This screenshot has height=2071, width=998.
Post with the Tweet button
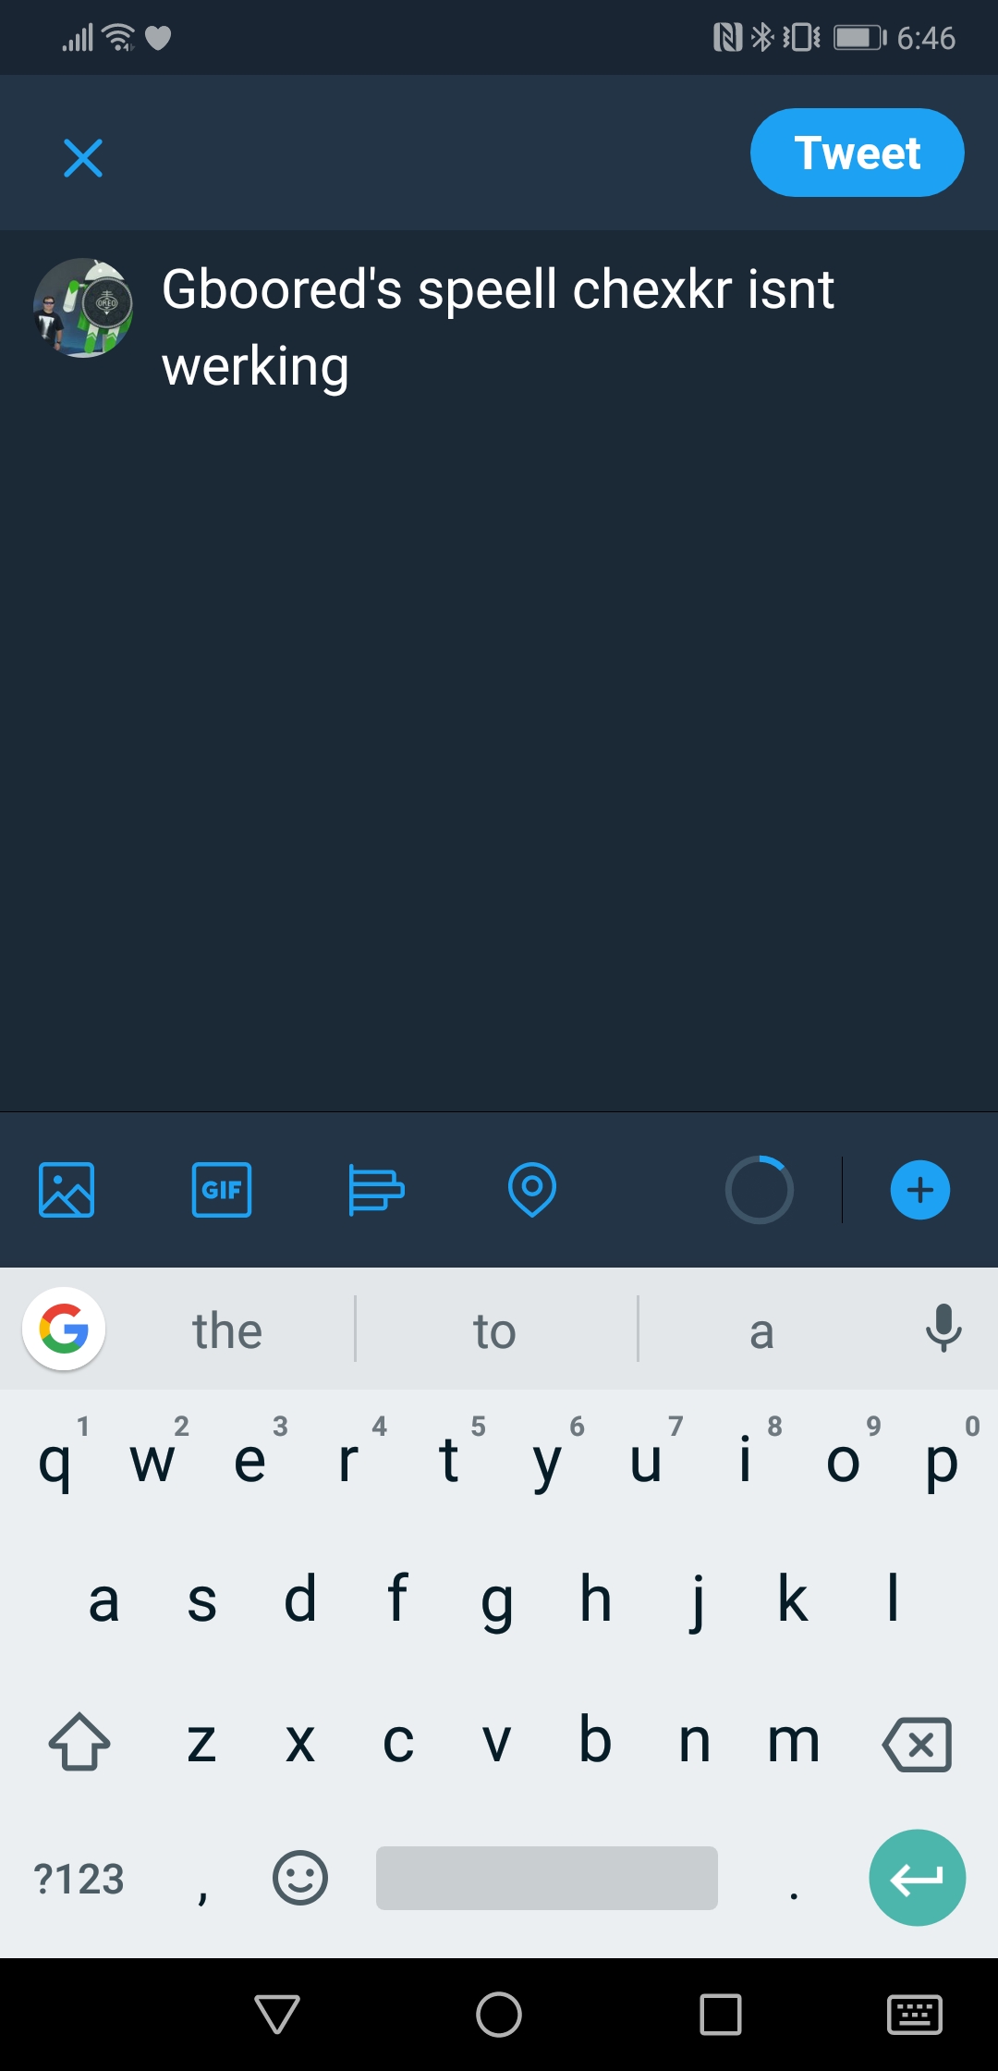(x=858, y=153)
